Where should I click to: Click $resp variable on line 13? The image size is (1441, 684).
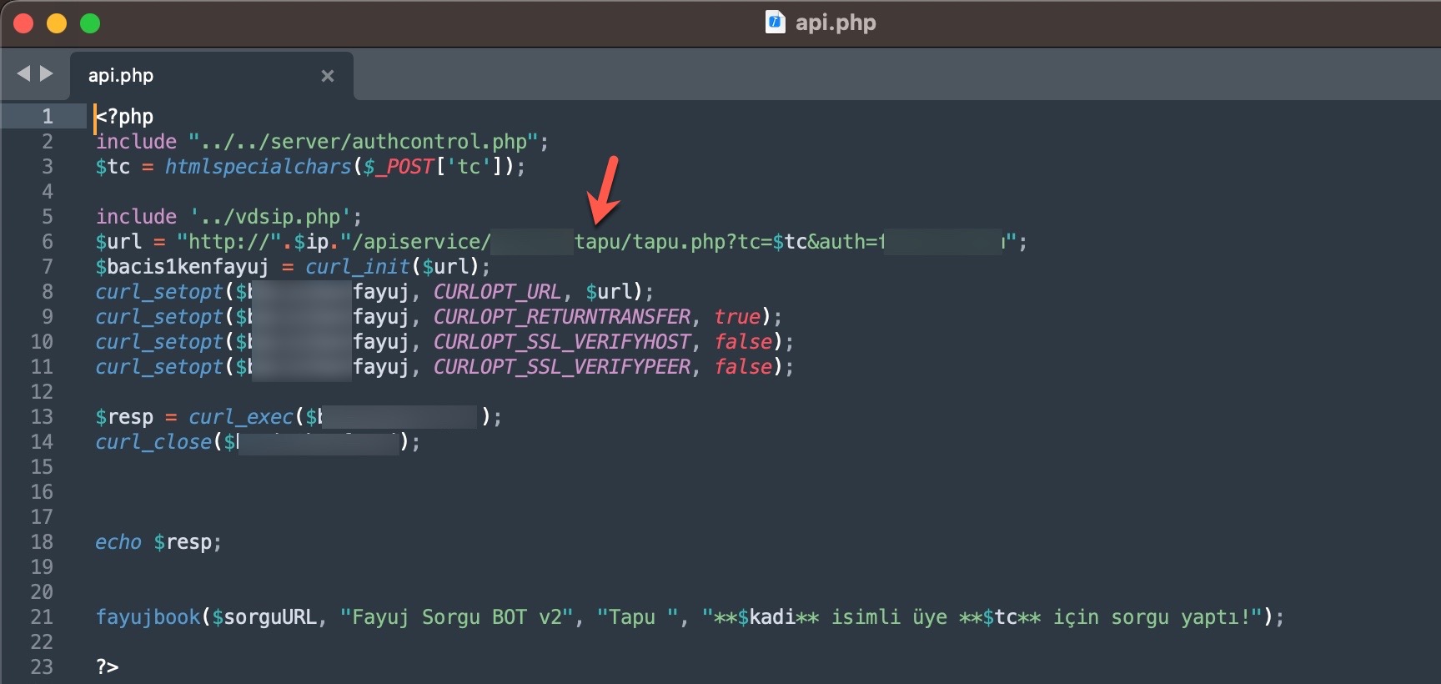click(x=124, y=416)
